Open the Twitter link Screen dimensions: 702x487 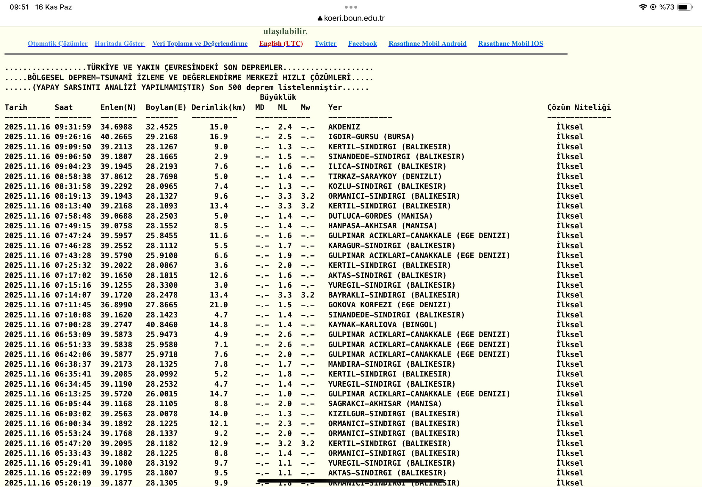[x=325, y=44]
